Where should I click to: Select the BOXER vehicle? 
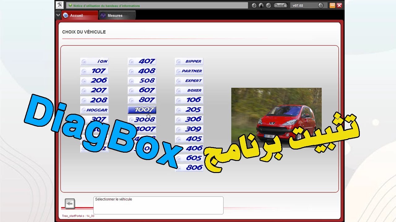[189, 90]
